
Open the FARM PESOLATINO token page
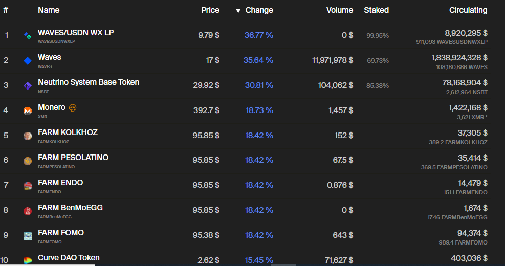pos(74,158)
